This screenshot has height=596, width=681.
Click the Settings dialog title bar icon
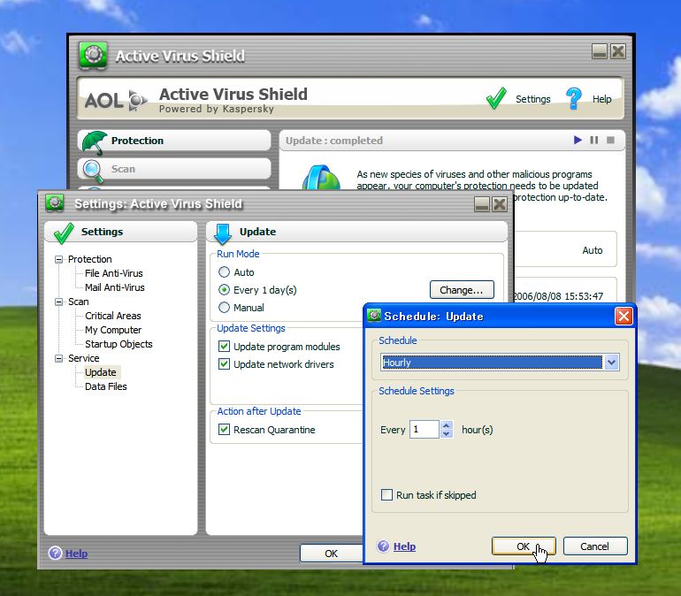[55, 202]
